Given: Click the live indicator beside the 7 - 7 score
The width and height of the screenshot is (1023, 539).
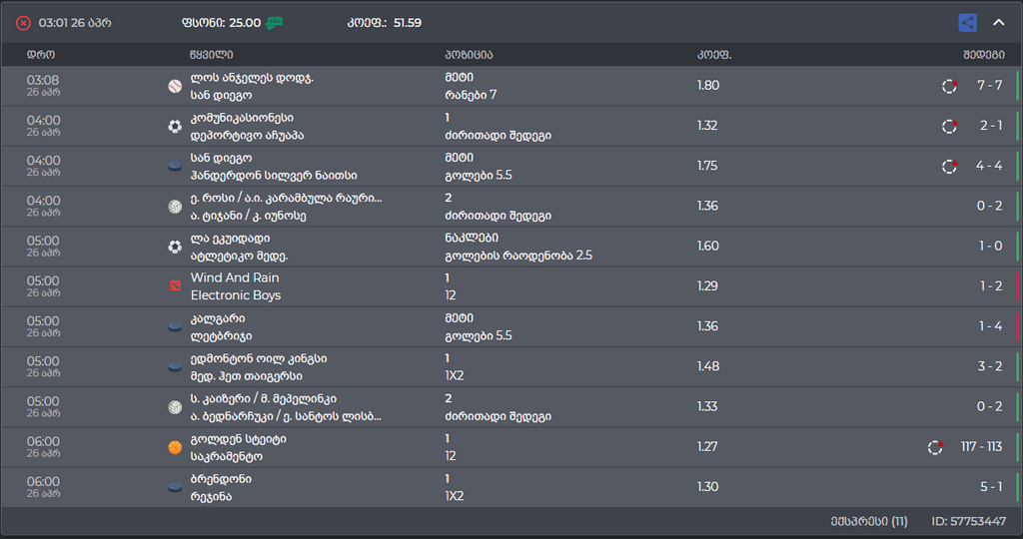Looking at the screenshot, I should coord(950,86).
